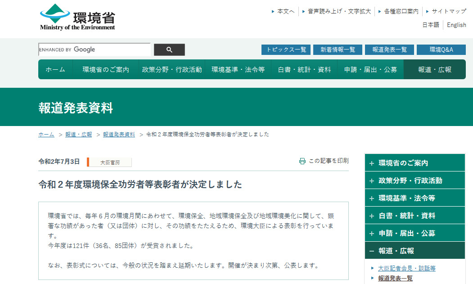Jump to 本文へ skip link

(x=286, y=11)
